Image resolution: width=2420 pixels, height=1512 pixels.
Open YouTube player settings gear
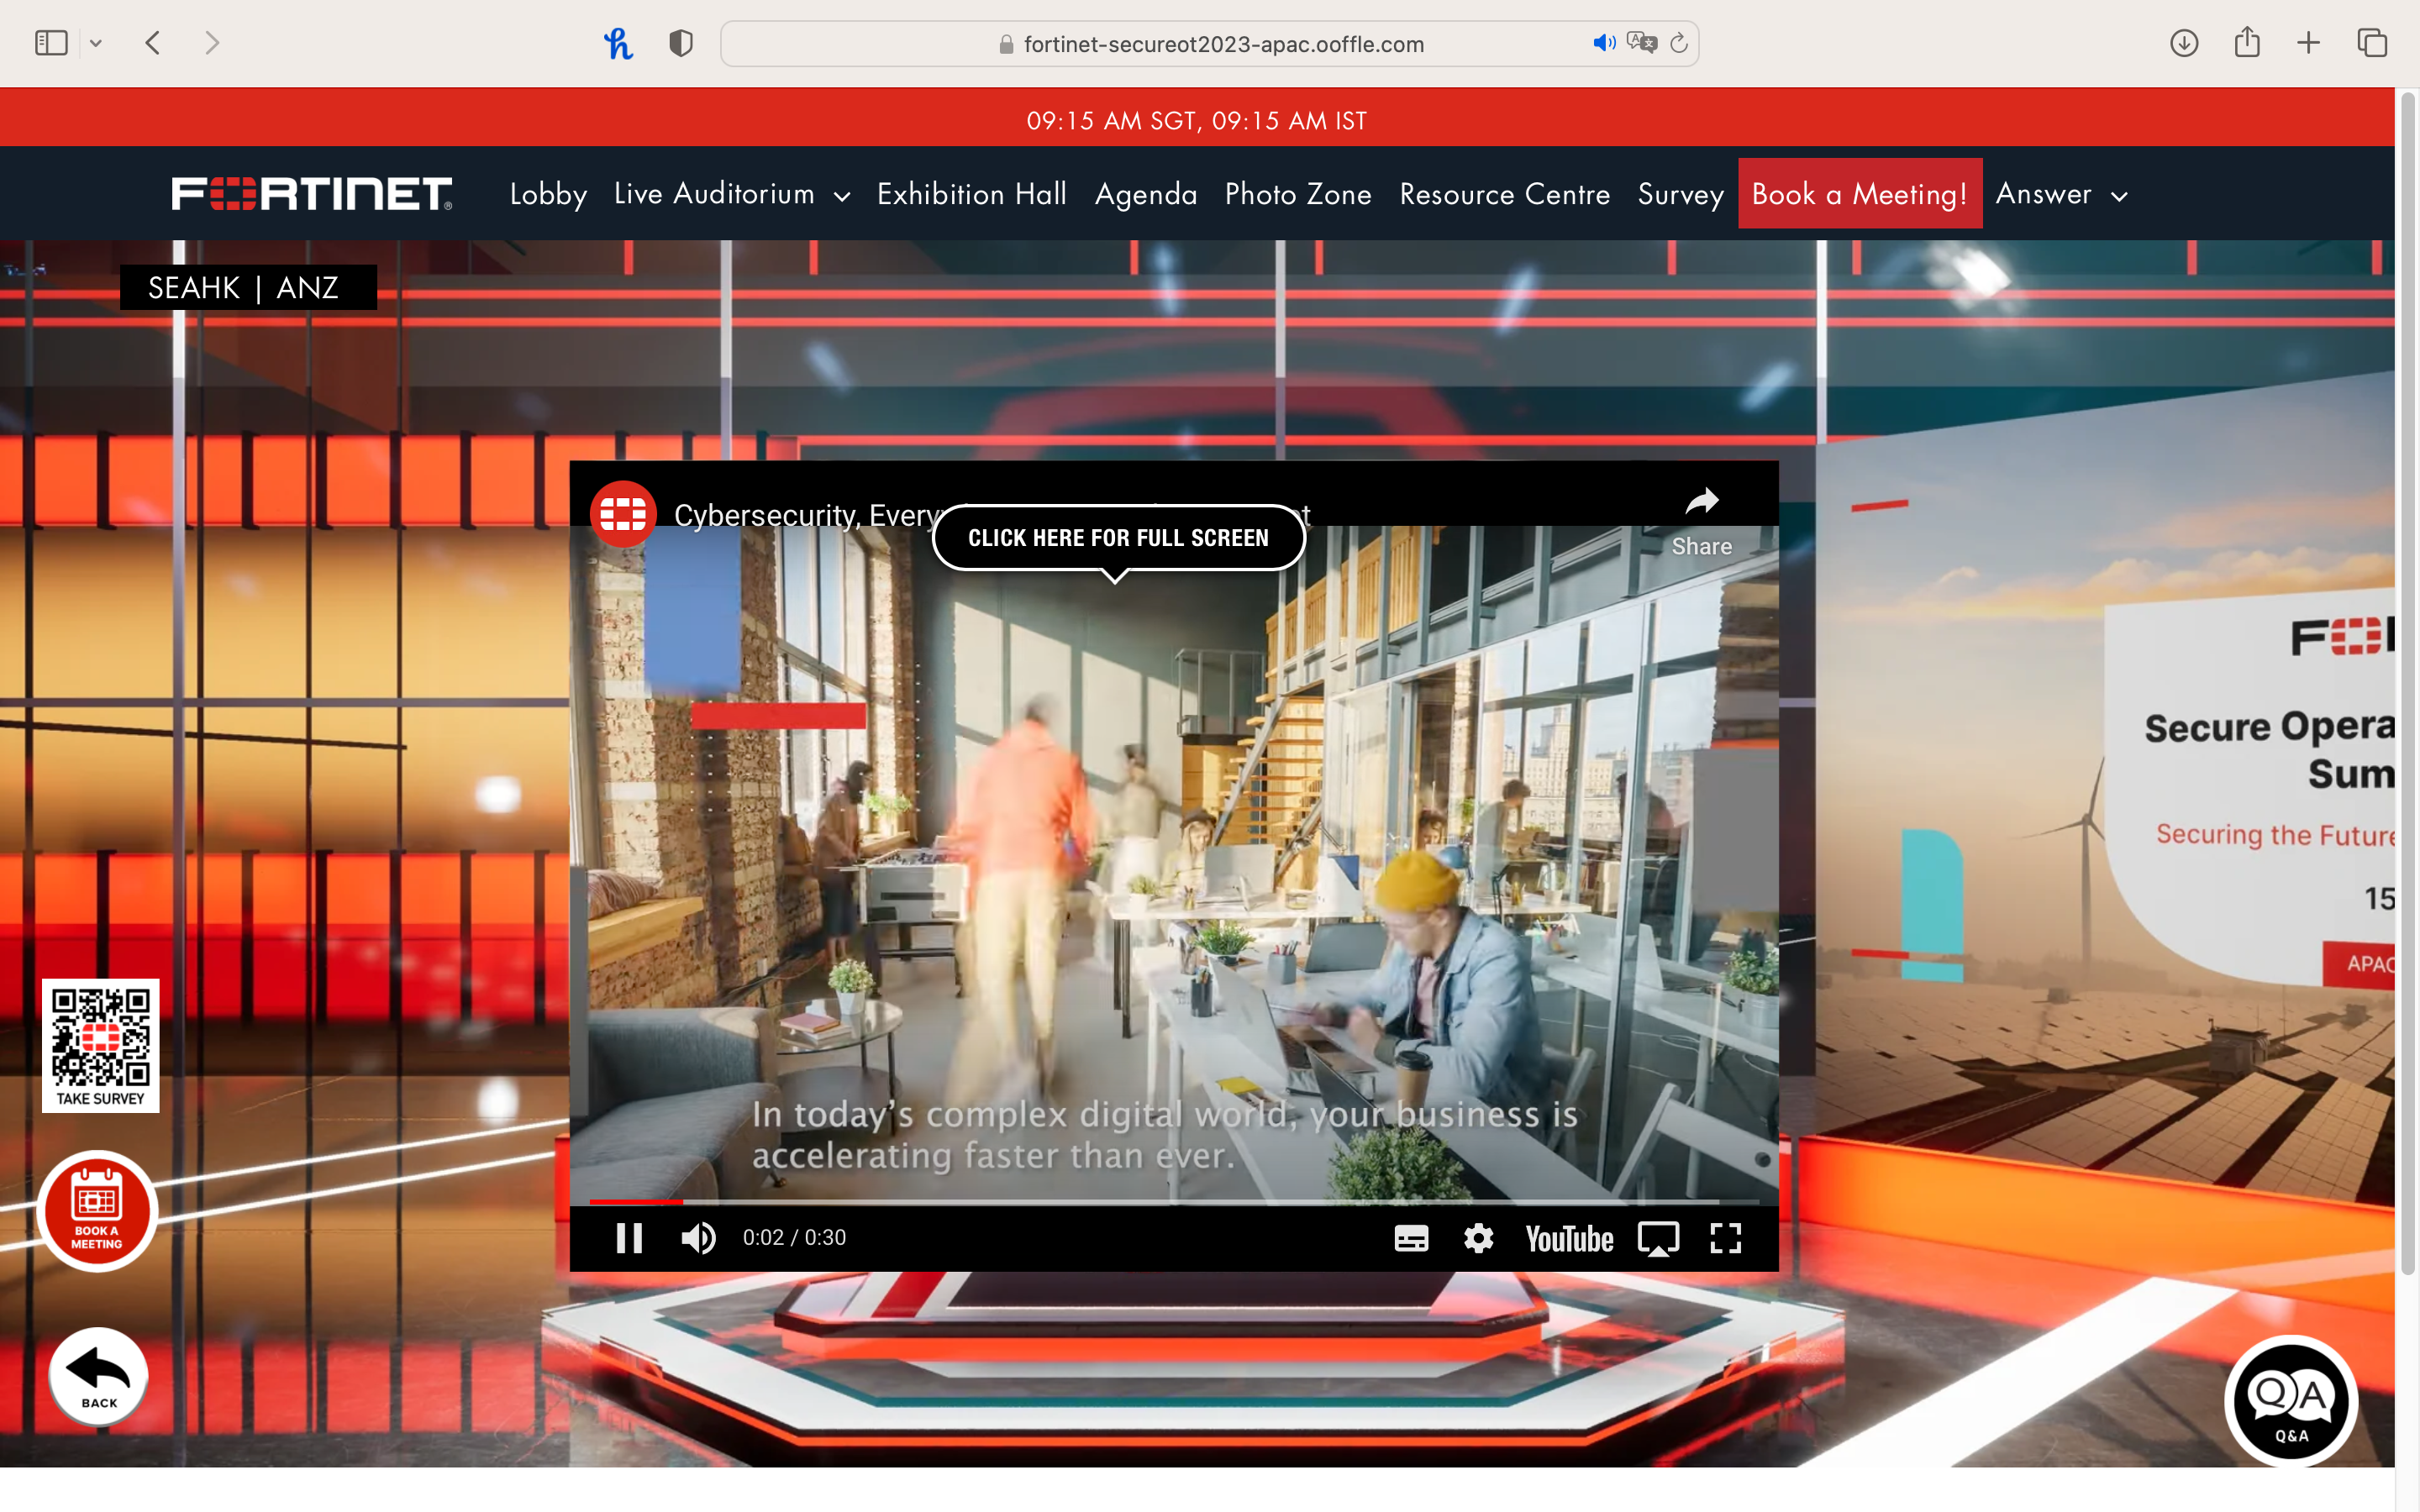tap(1478, 1238)
